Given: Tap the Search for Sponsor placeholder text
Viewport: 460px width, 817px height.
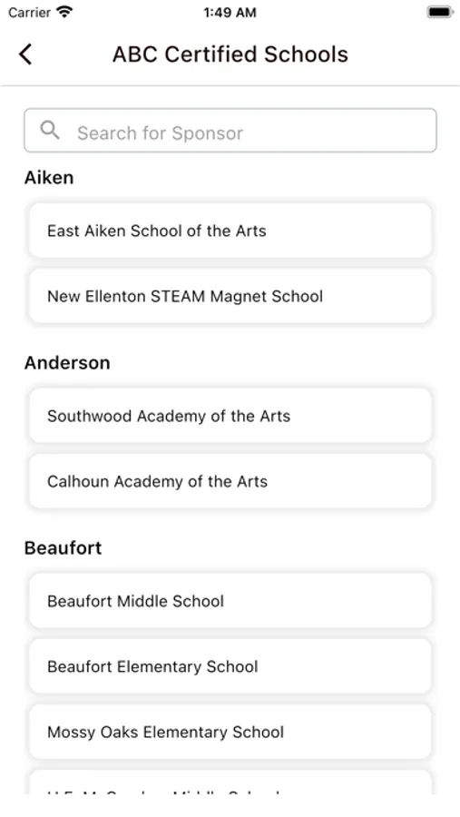Looking at the screenshot, I should [x=160, y=133].
